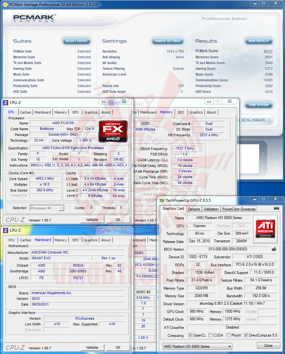This screenshot has height=354, width=285.
Task: Click the Core Voltage field 1.380 V
Action: click(85, 140)
